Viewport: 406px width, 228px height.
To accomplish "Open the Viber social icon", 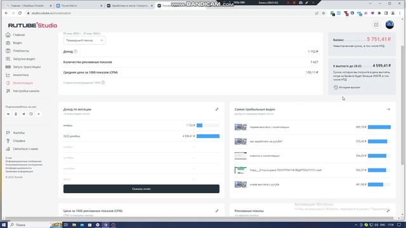I will (31, 114).
